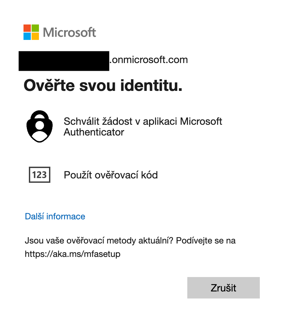This screenshot has width=288, height=326.
Task: Click the red square in Microsoft logo
Action: (x=27, y=28)
